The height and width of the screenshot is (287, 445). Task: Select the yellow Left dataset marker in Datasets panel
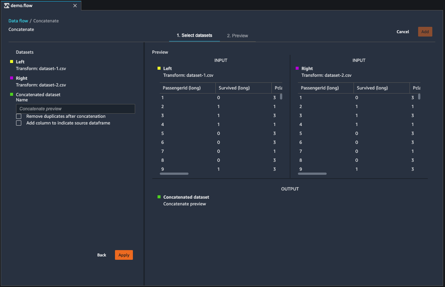click(x=11, y=61)
